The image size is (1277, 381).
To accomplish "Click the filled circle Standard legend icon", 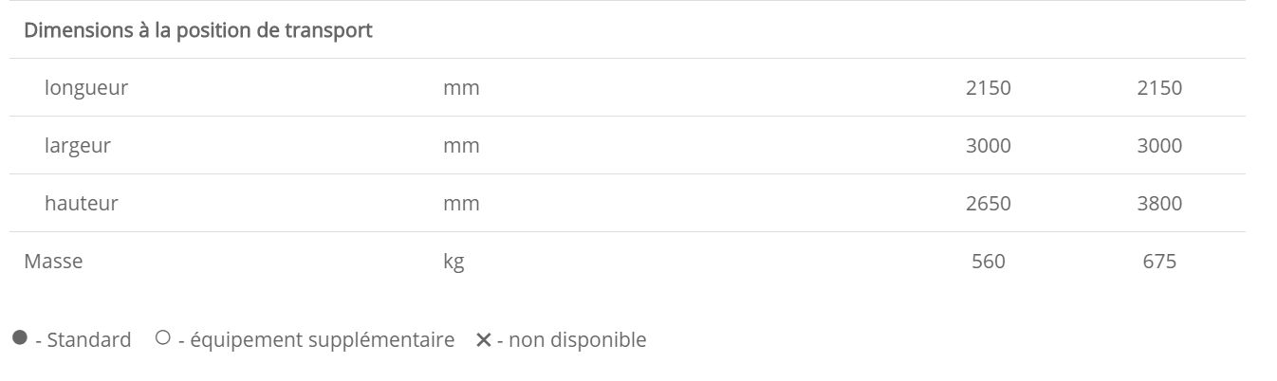I will [x=19, y=338].
